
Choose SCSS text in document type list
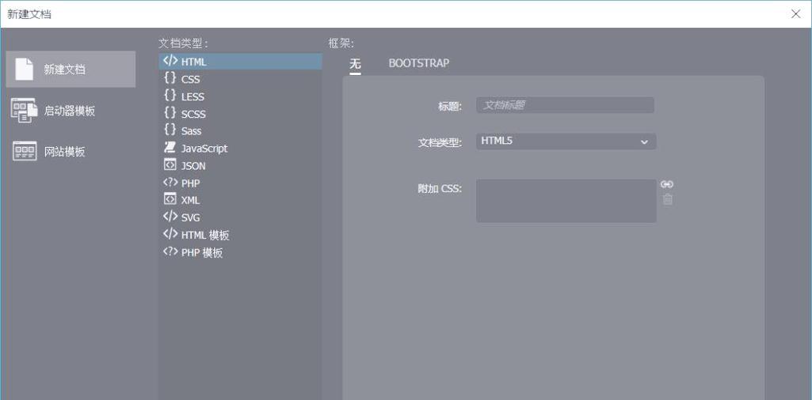point(193,114)
